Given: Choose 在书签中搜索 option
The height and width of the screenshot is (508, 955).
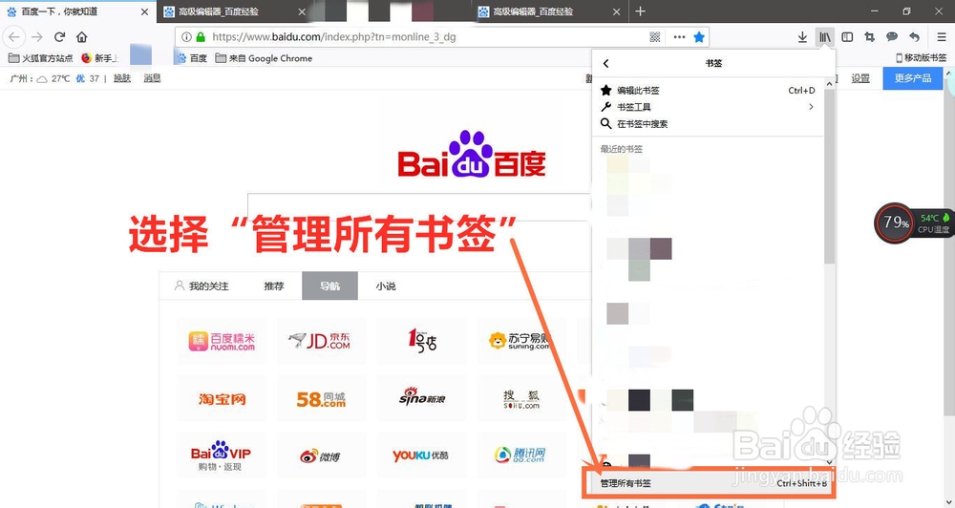Looking at the screenshot, I should [x=708, y=123].
